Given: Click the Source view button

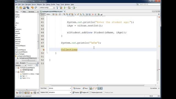Looking at the screenshot, I should pyautogui.click(x=43, y=14).
